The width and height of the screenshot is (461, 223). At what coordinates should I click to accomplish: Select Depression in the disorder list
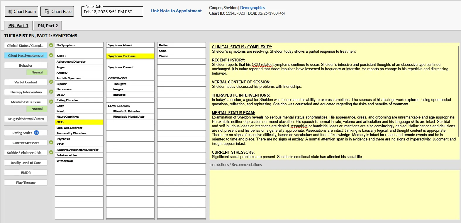coord(79,89)
